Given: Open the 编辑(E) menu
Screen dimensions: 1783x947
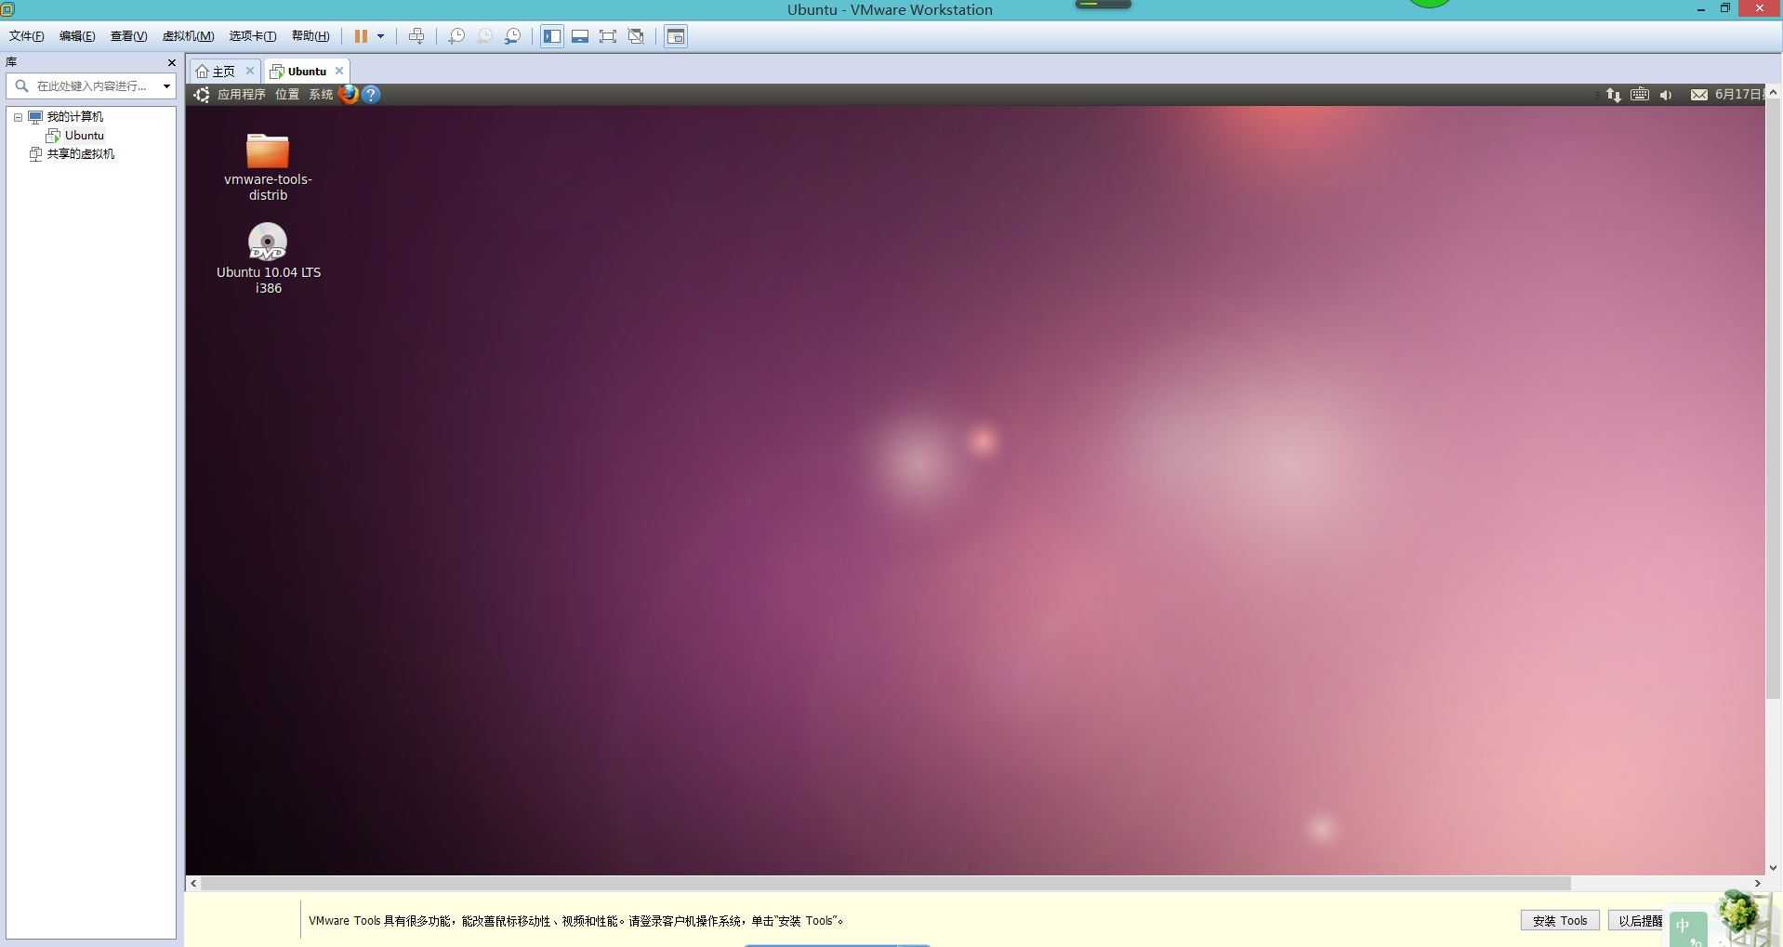Looking at the screenshot, I should pos(77,36).
